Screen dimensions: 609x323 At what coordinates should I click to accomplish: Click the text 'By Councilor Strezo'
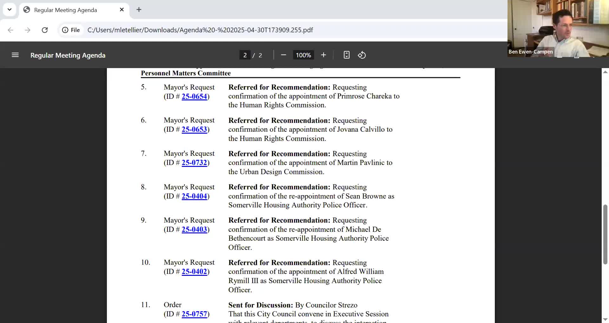326,305
